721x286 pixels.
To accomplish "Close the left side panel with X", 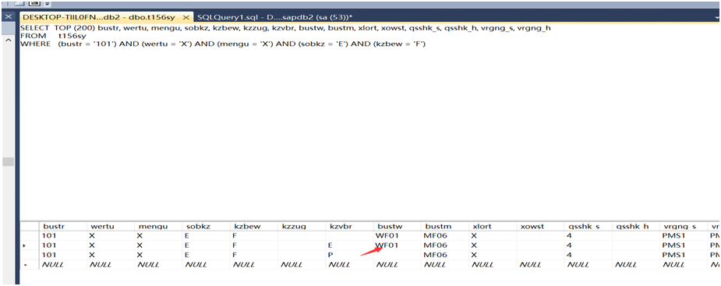I will tap(8, 16).
